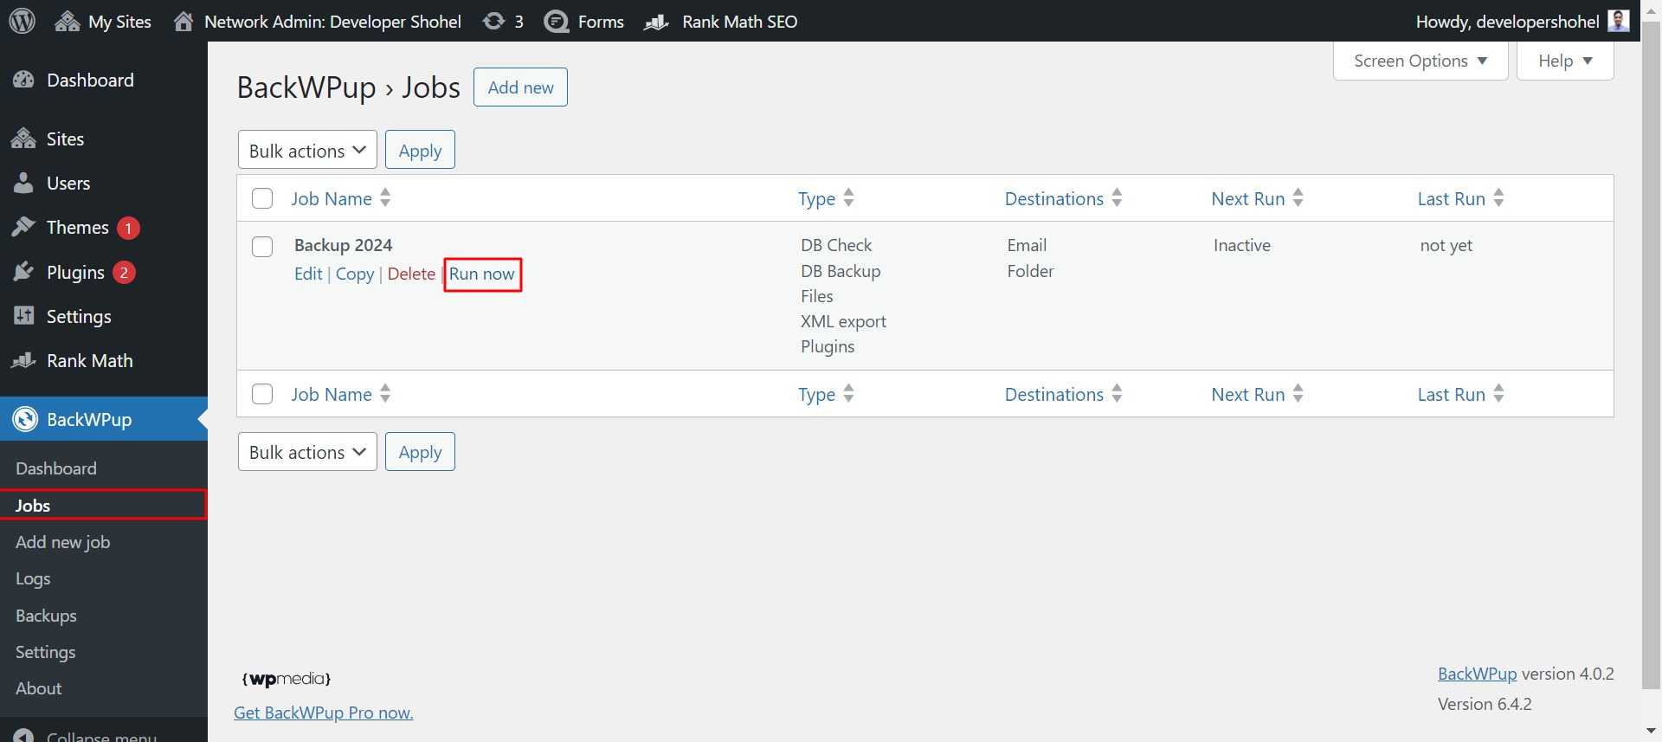The image size is (1662, 742).
Task: Click the Network Admin home icon
Action: point(184,22)
